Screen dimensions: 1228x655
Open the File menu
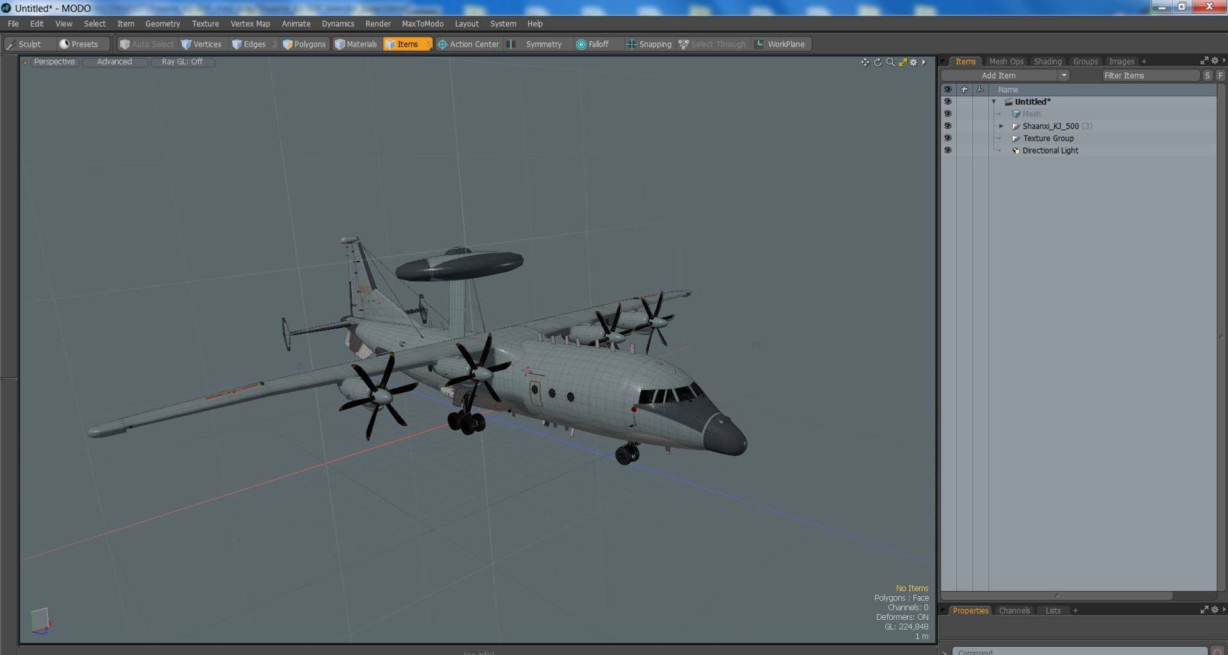point(13,24)
